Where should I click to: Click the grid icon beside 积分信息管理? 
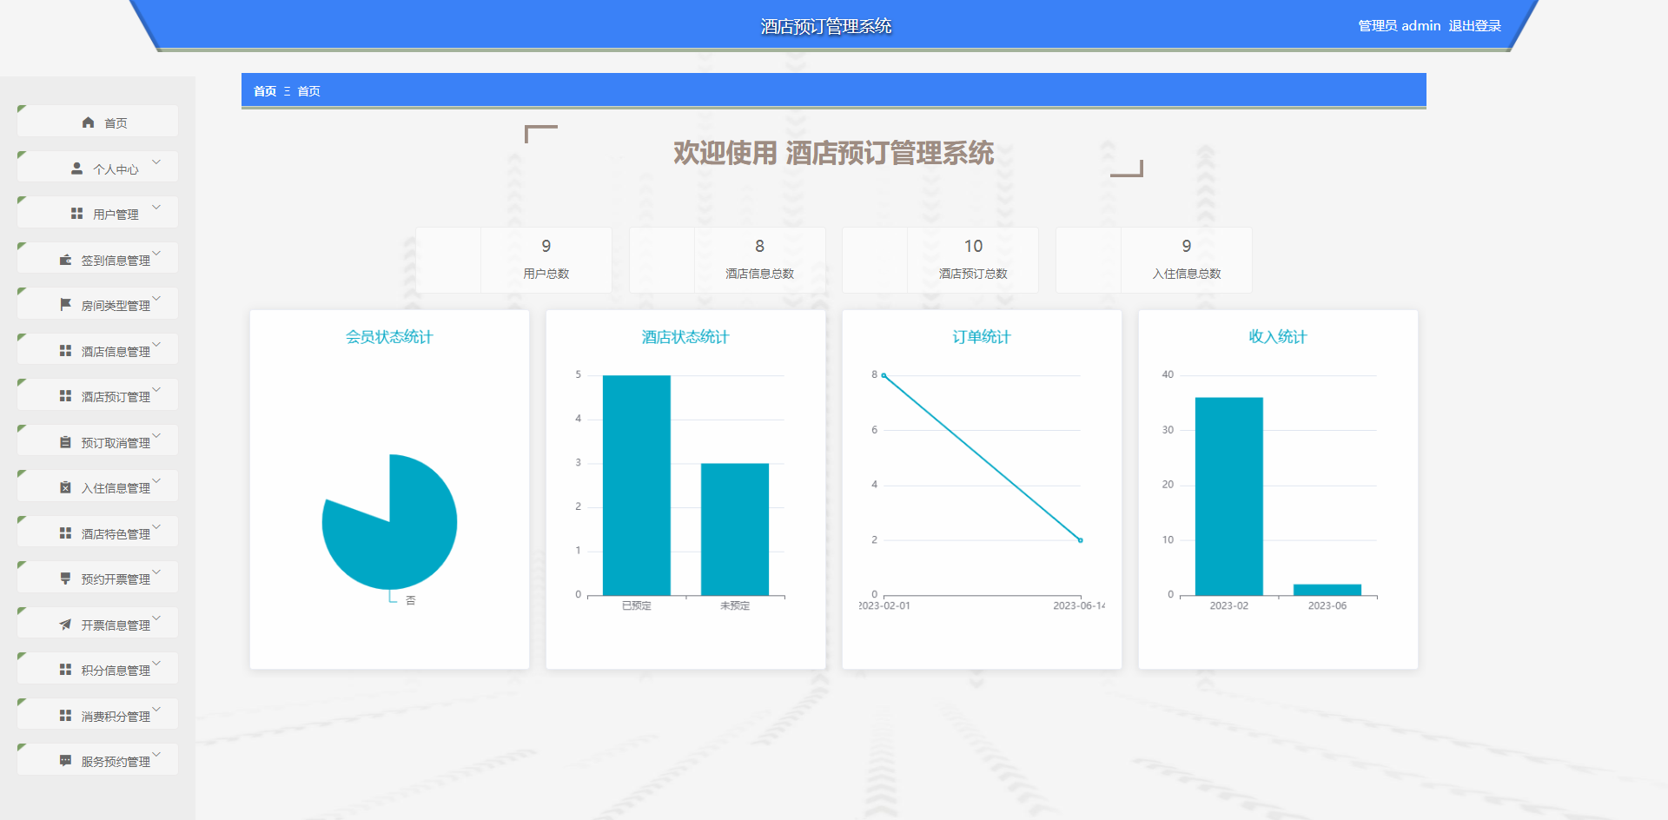pos(65,670)
